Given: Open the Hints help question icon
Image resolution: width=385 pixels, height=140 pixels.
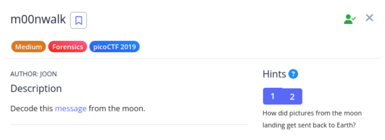Looking at the screenshot, I should 293,74.
